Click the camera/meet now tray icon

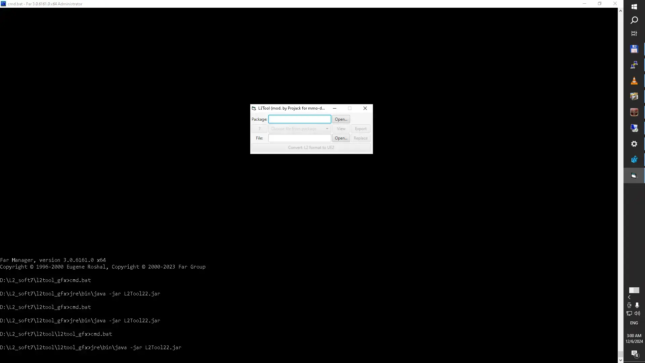pyautogui.click(x=629, y=305)
